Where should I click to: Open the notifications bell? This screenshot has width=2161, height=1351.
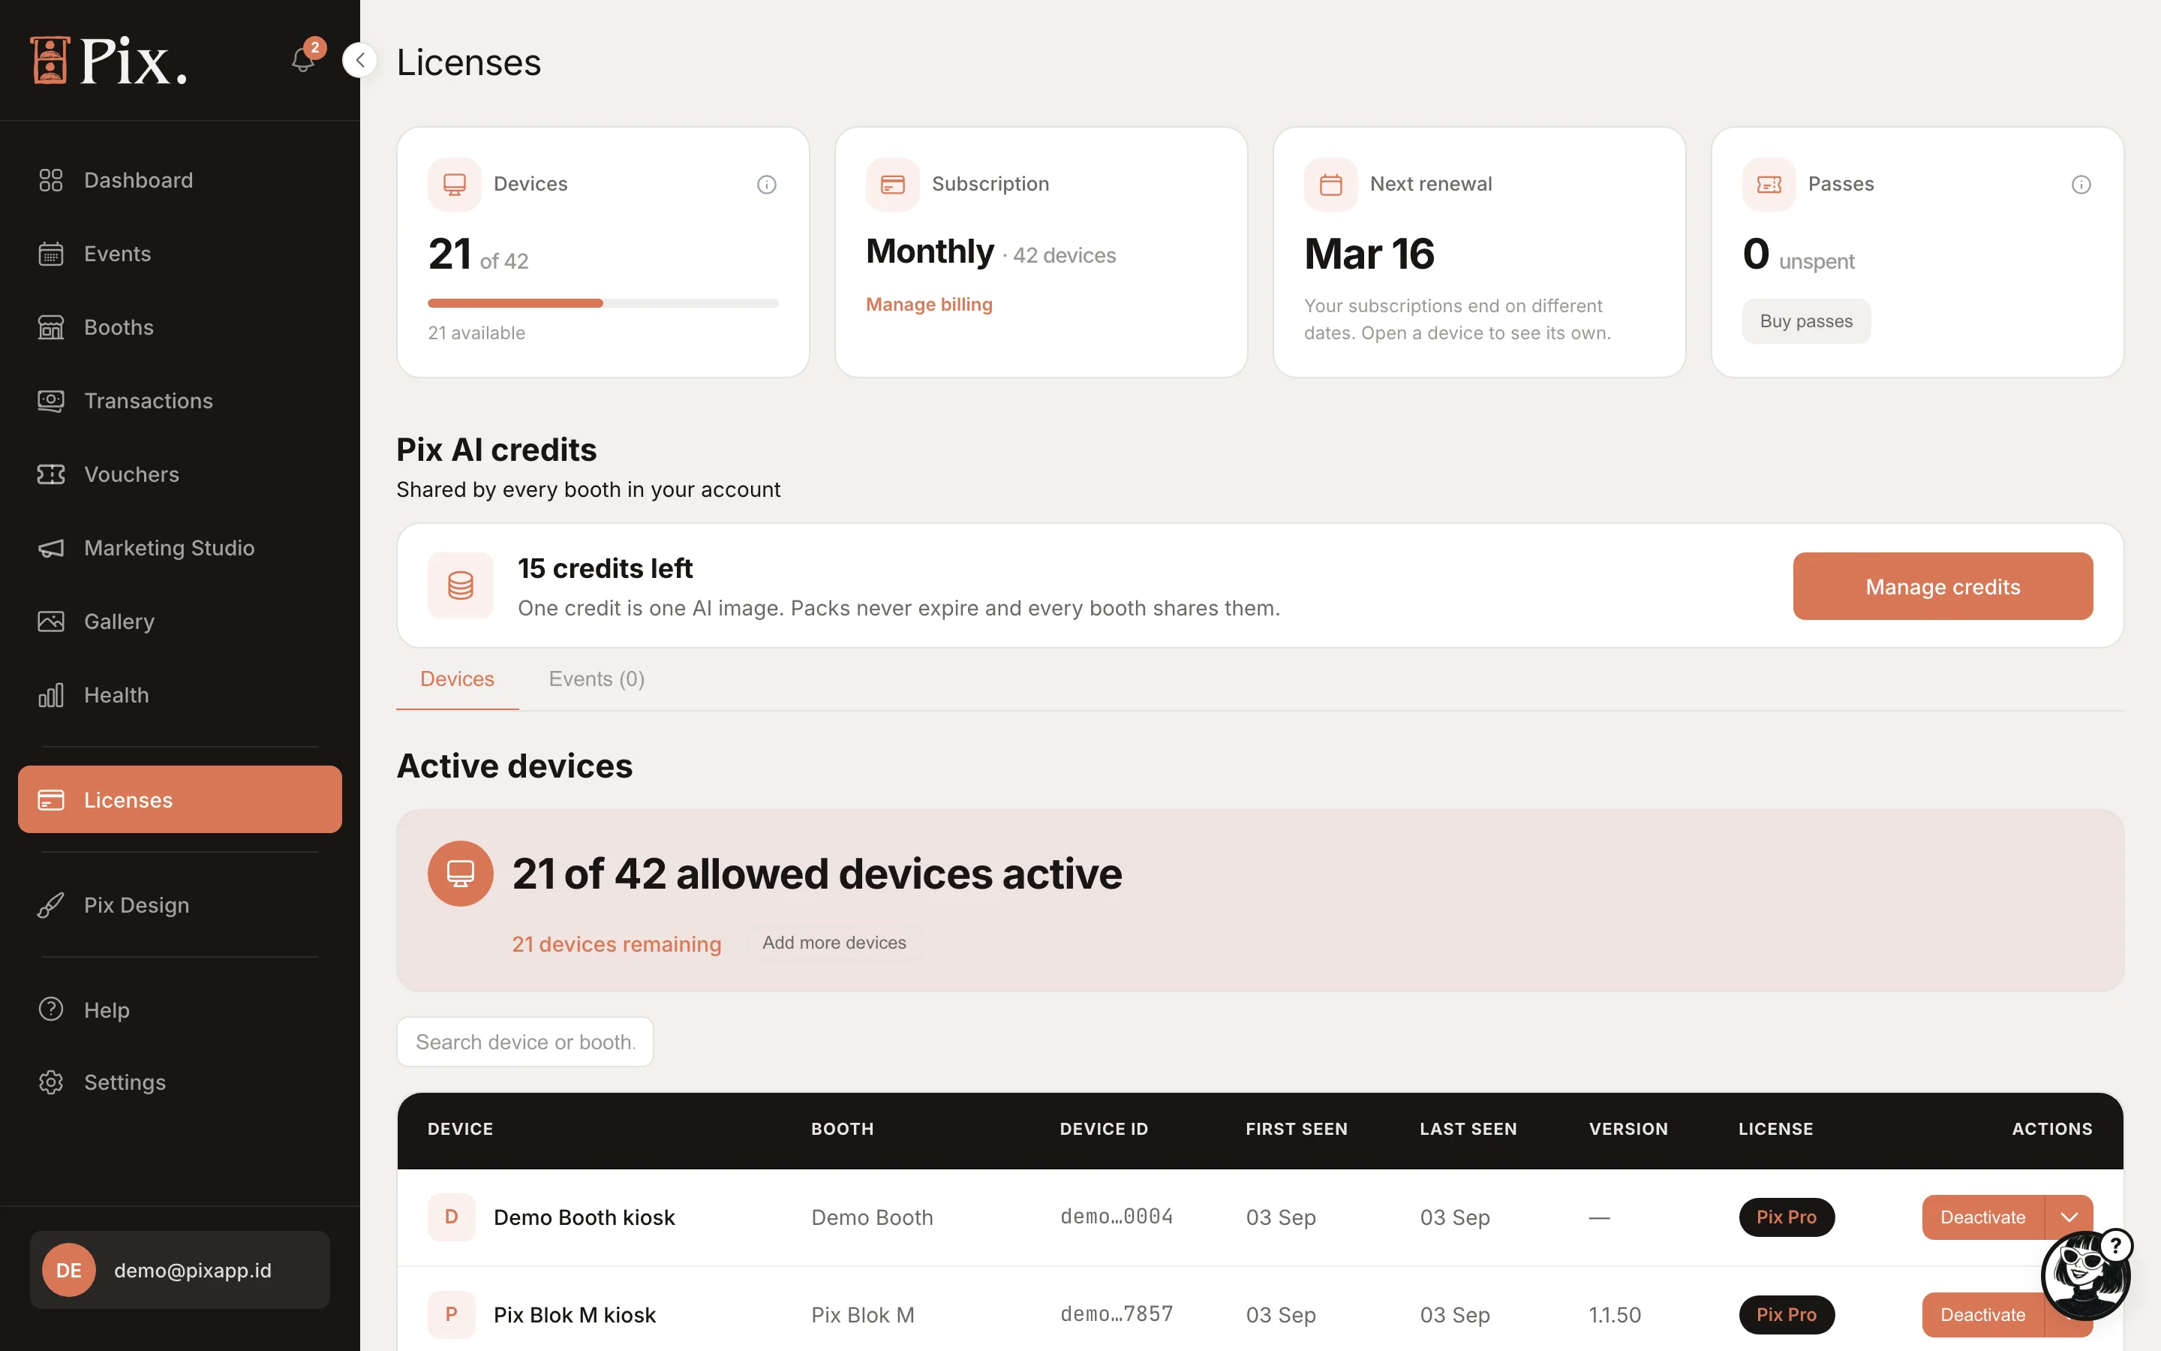tap(302, 60)
